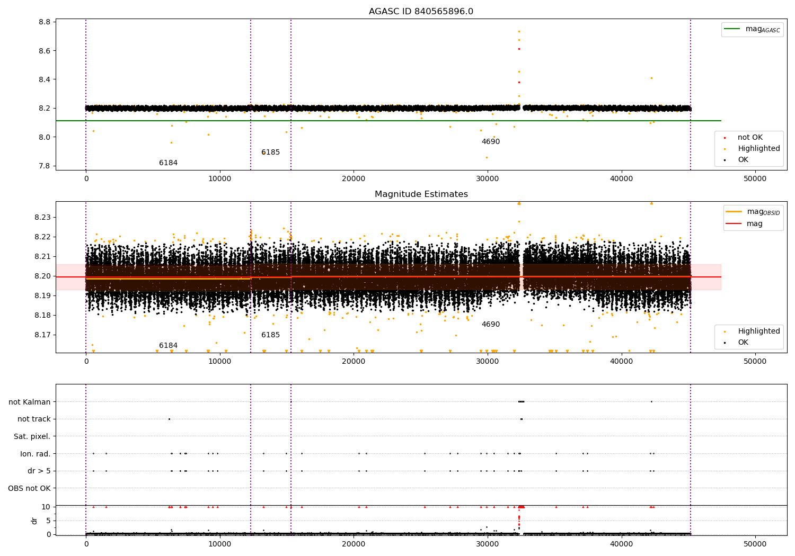Image resolution: width=795 pixels, height=556 pixels.
Task: Select the mag AGASC legend entry
Action: tap(752, 29)
